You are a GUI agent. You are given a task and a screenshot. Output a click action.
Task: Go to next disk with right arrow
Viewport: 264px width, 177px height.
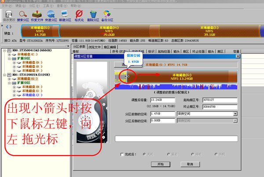click(x=11, y=27)
